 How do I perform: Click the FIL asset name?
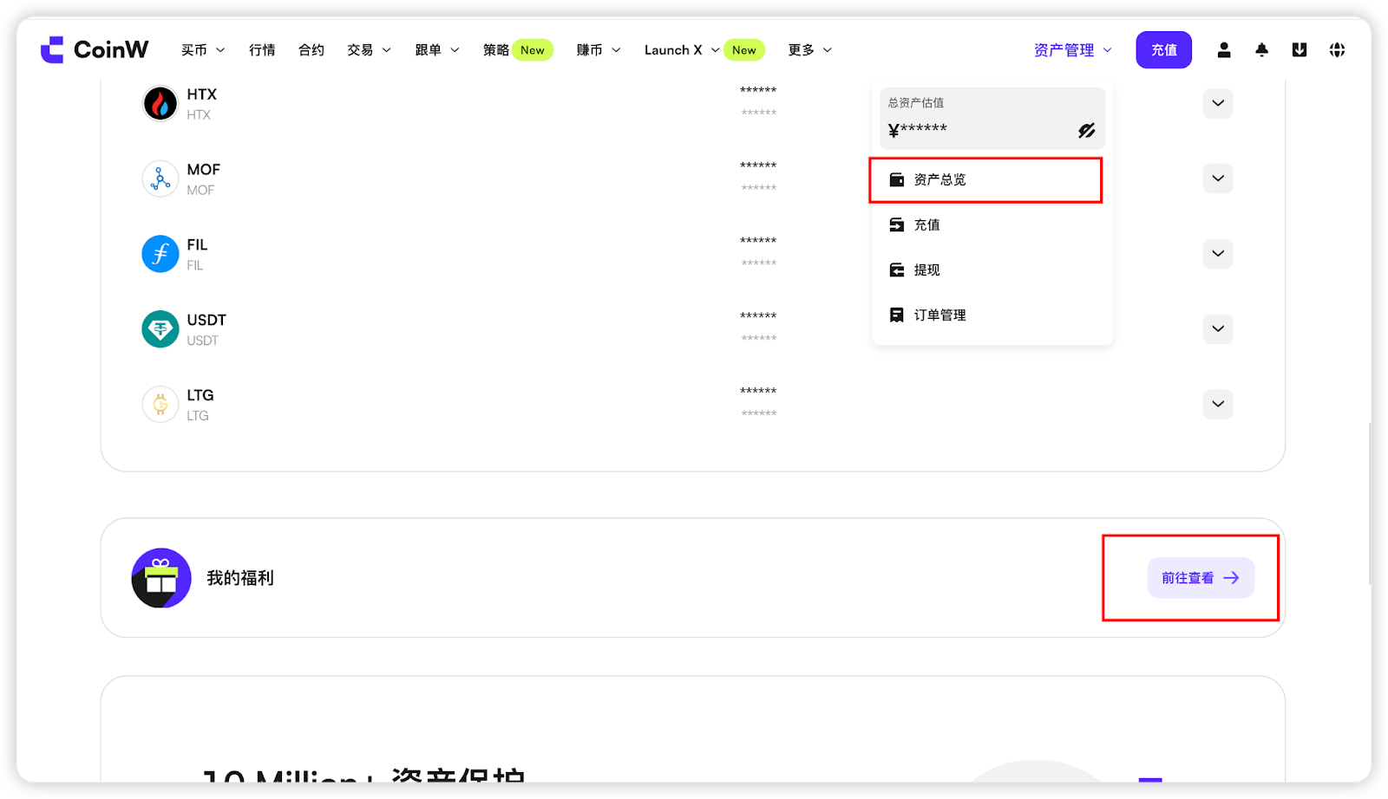(197, 245)
